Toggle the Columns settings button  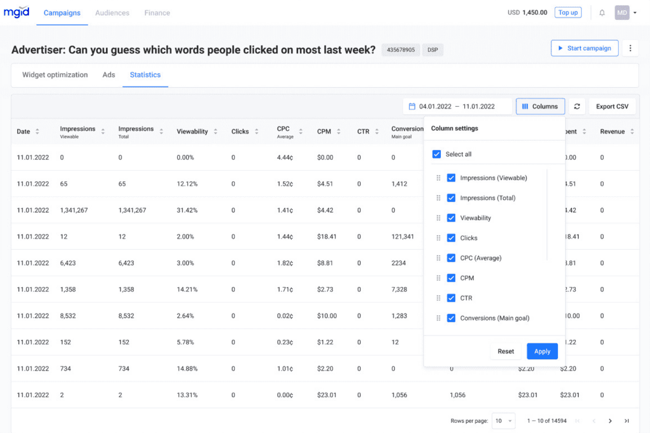[540, 106]
